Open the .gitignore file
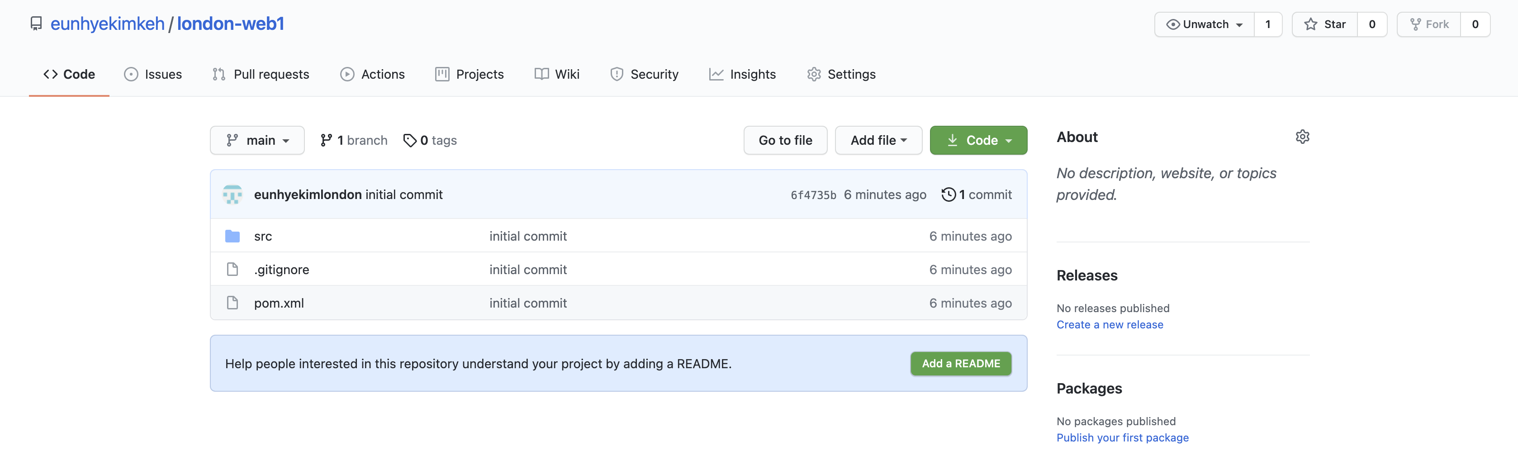Screen dimensions: 1518x465 [x=282, y=269]
